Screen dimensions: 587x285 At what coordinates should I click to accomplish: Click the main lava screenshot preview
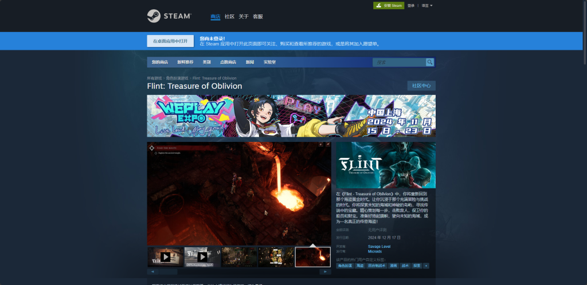[239, 193]
